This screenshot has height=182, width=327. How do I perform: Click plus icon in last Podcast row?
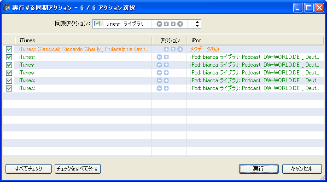point(166,88)
